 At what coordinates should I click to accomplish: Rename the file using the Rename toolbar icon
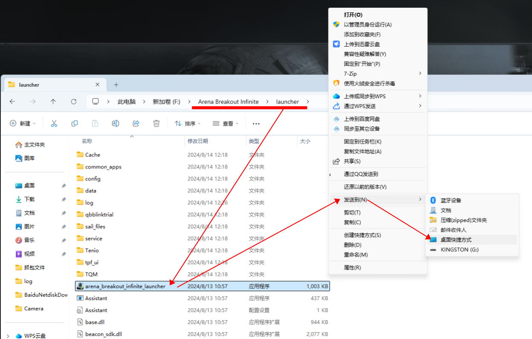115,123
